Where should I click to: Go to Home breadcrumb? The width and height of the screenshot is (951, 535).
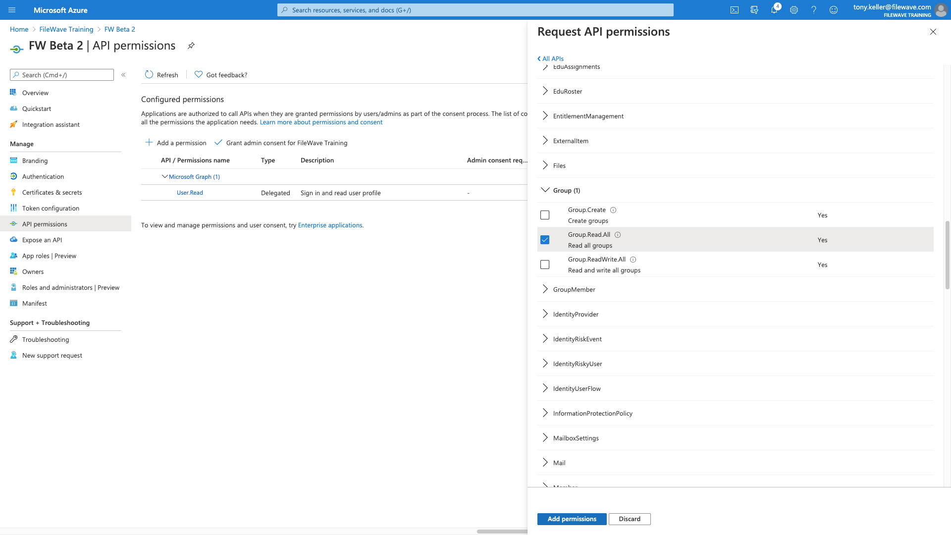point(19,29)
